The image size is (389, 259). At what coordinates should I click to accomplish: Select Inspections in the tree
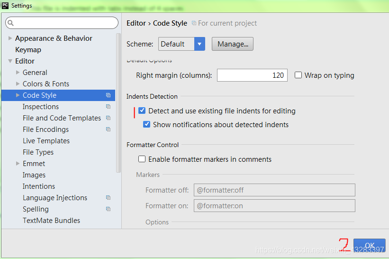point(41,107)
